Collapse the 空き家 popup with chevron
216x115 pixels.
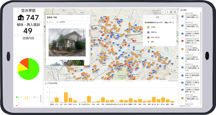coord(82,17)
